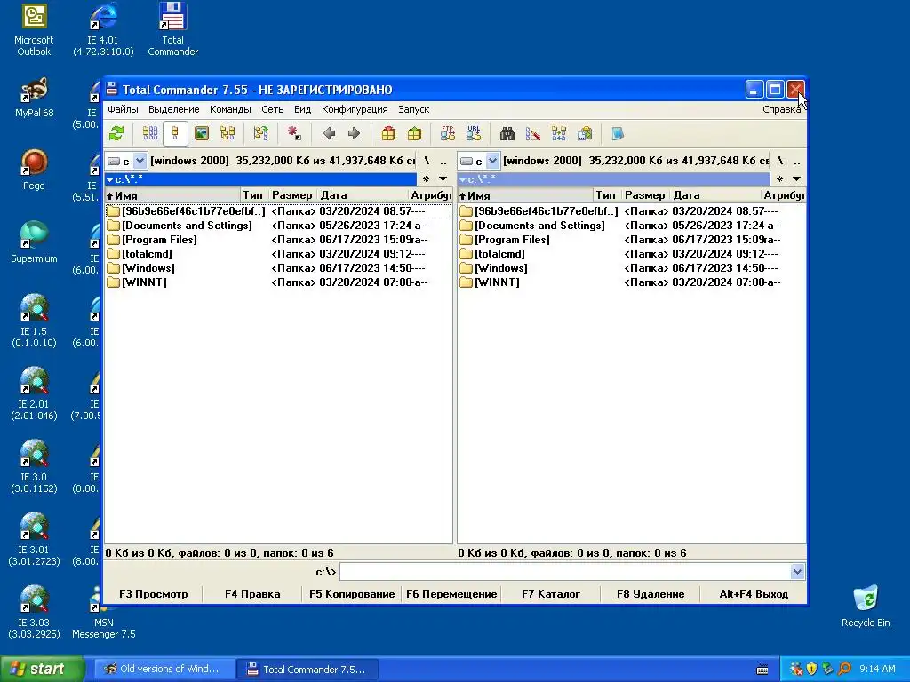Viewport: 910px width, 682px height.
Task: Click the red asterisk show-files toolbar icon
Action: pyautogui.click(x=294, y=134)
